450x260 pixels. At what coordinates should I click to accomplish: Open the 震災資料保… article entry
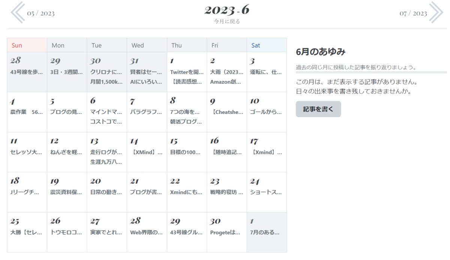pos(67,192)
